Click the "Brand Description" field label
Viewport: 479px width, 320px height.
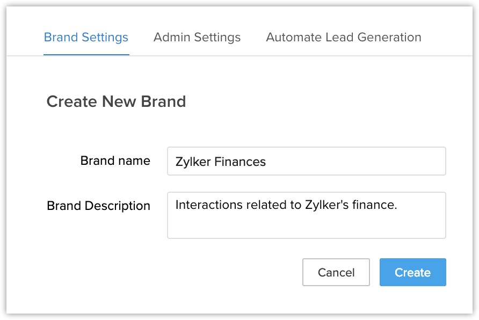point(98,206)
